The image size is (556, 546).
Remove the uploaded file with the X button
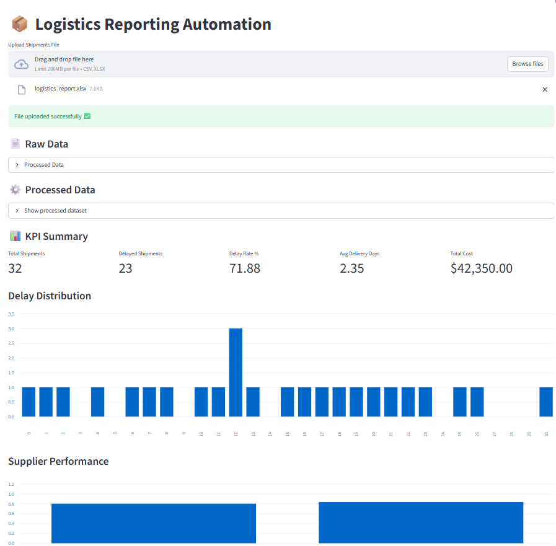pos(544,89)
